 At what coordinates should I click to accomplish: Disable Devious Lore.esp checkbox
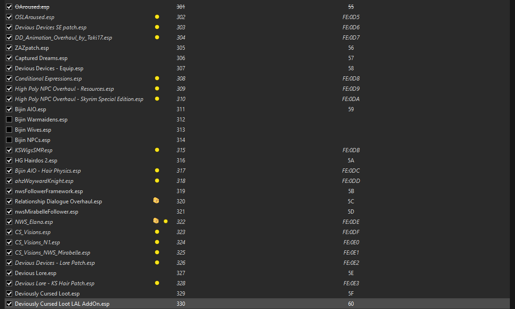(9, 273)
